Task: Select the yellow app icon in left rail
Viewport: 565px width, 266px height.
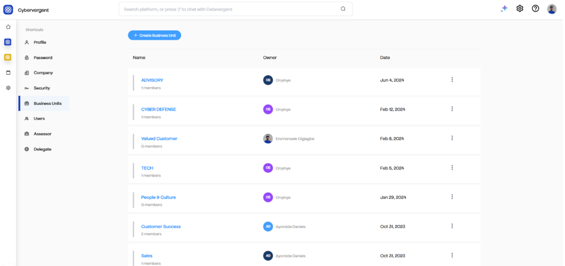Action: (x=8, y=57)
